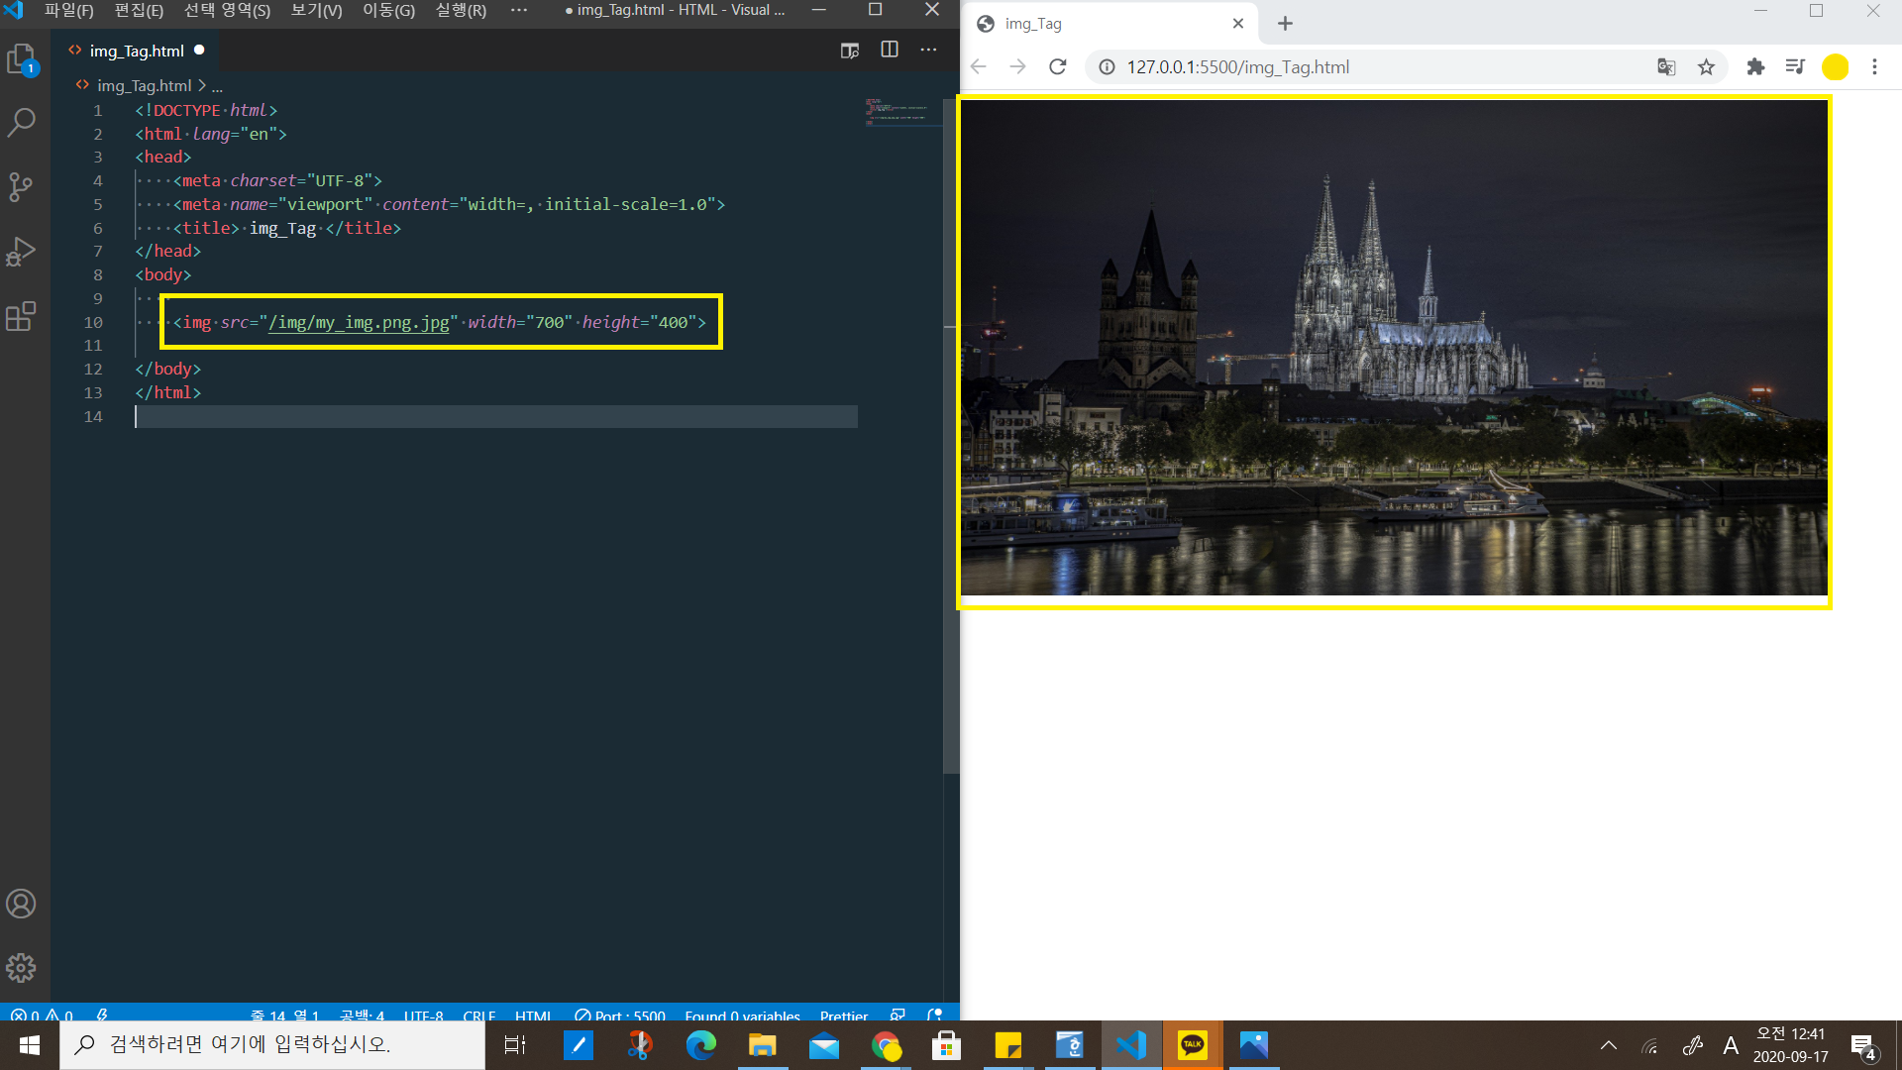Open the 보기(V) menu

point(316,10)
